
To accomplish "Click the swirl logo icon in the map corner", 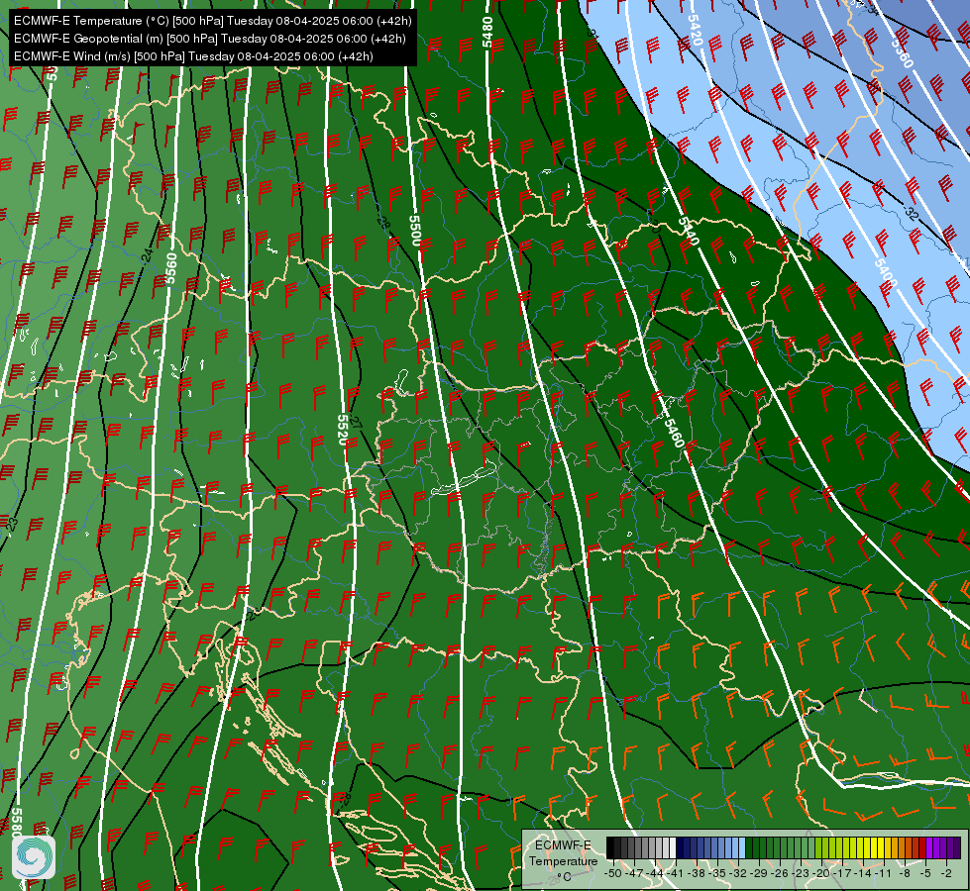I will [34, 856].
